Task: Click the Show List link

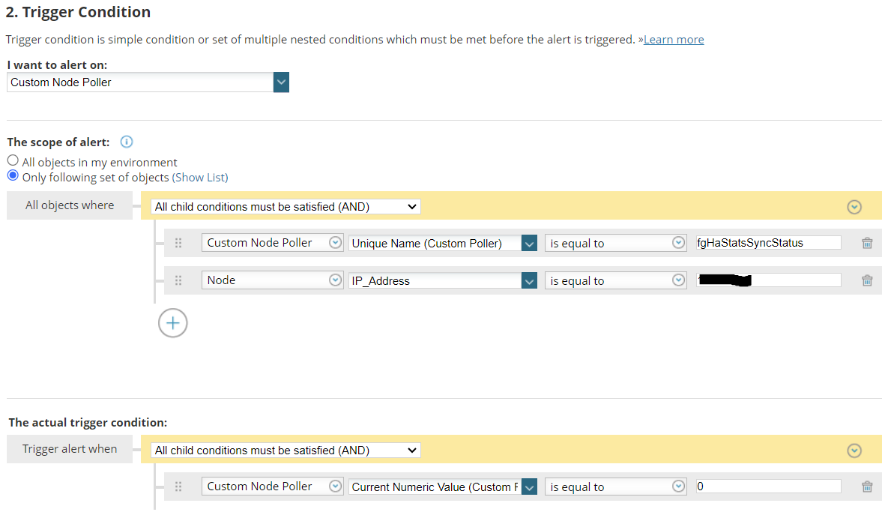Action: pos(200,178)
